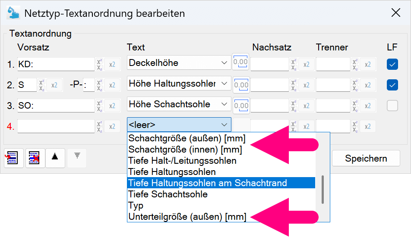Image resolution: width=411 pixels, height=237 pixels.
Task: Open number format icon for Höhe Schachtsohle row
Action: coord(240,105)
